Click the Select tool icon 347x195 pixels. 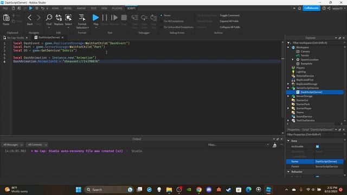68,17
